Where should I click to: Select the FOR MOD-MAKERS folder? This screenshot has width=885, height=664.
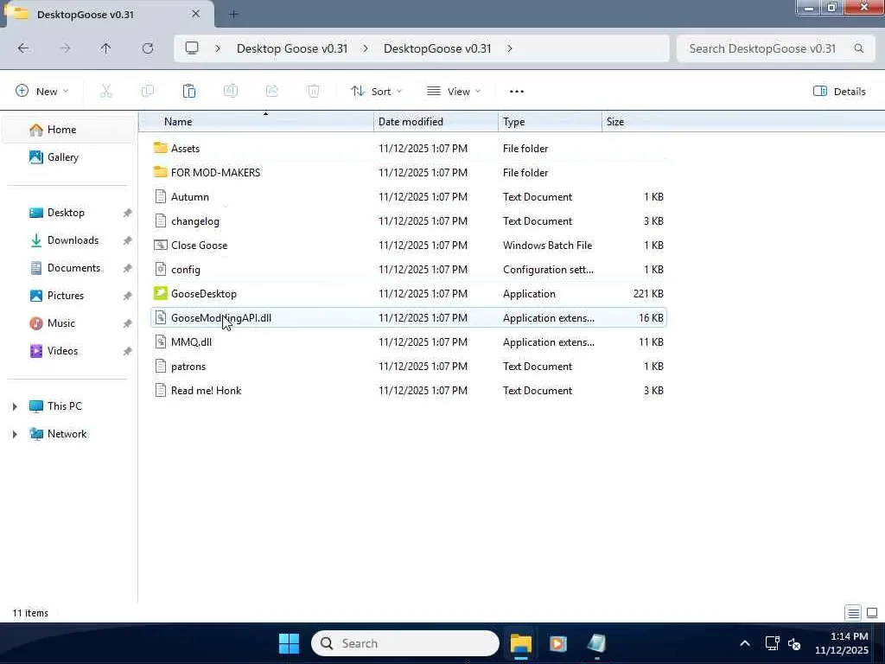[409, 172]
